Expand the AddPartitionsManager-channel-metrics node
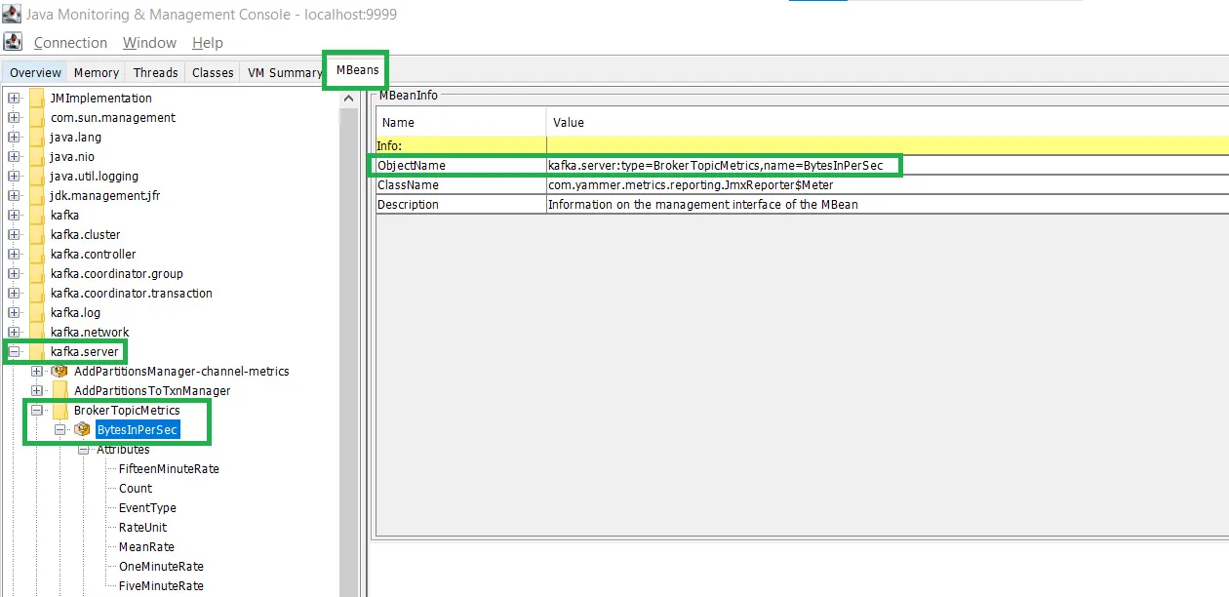The image size is (1229, 597). coord(37,372)
